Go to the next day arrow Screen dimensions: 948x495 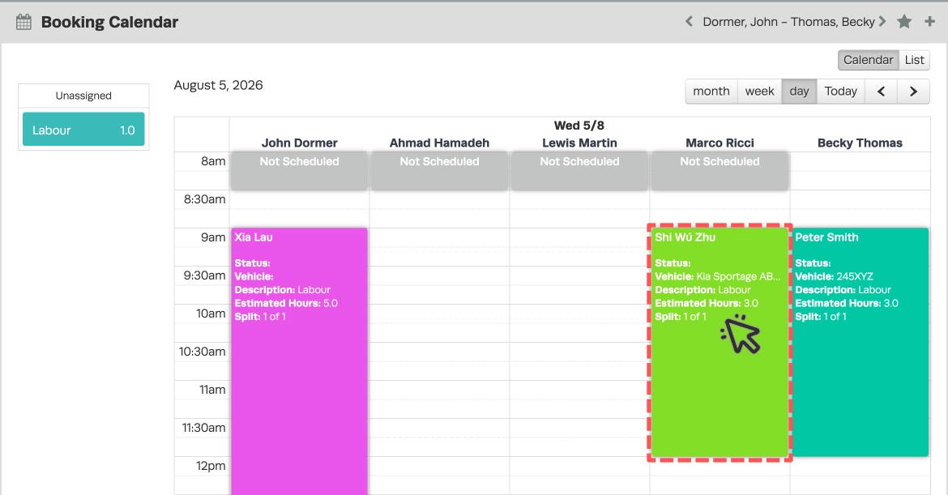point(913,92)
